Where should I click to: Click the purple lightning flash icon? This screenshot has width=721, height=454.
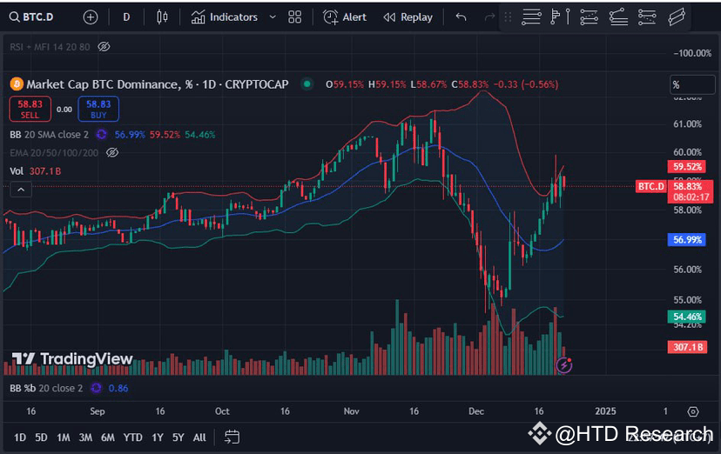pyautogui.click(x=564, y=365)
